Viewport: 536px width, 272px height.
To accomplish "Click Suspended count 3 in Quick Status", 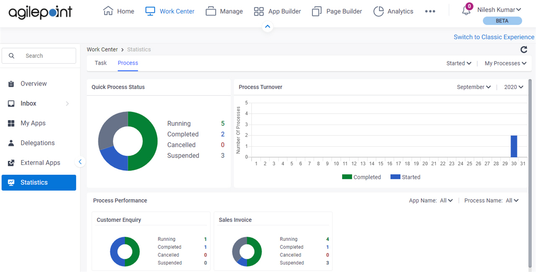I will [223, 155].
